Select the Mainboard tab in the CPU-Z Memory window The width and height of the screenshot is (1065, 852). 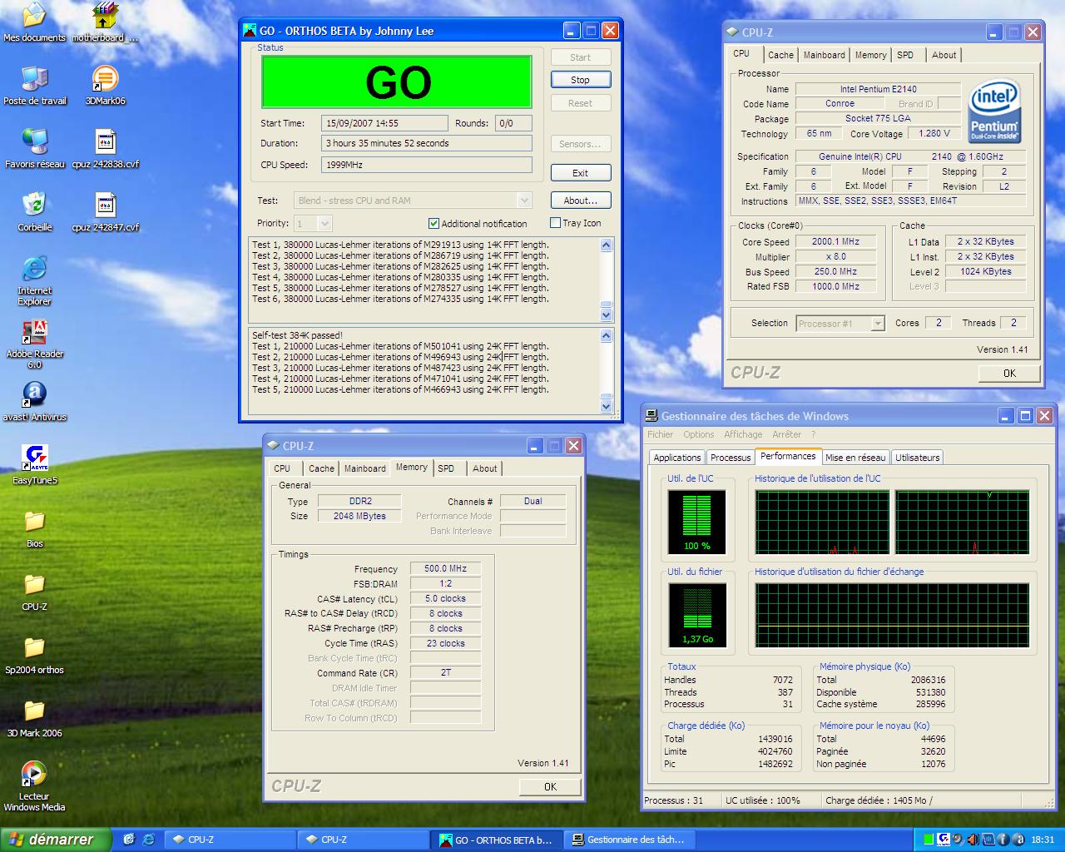pos(364,468)
